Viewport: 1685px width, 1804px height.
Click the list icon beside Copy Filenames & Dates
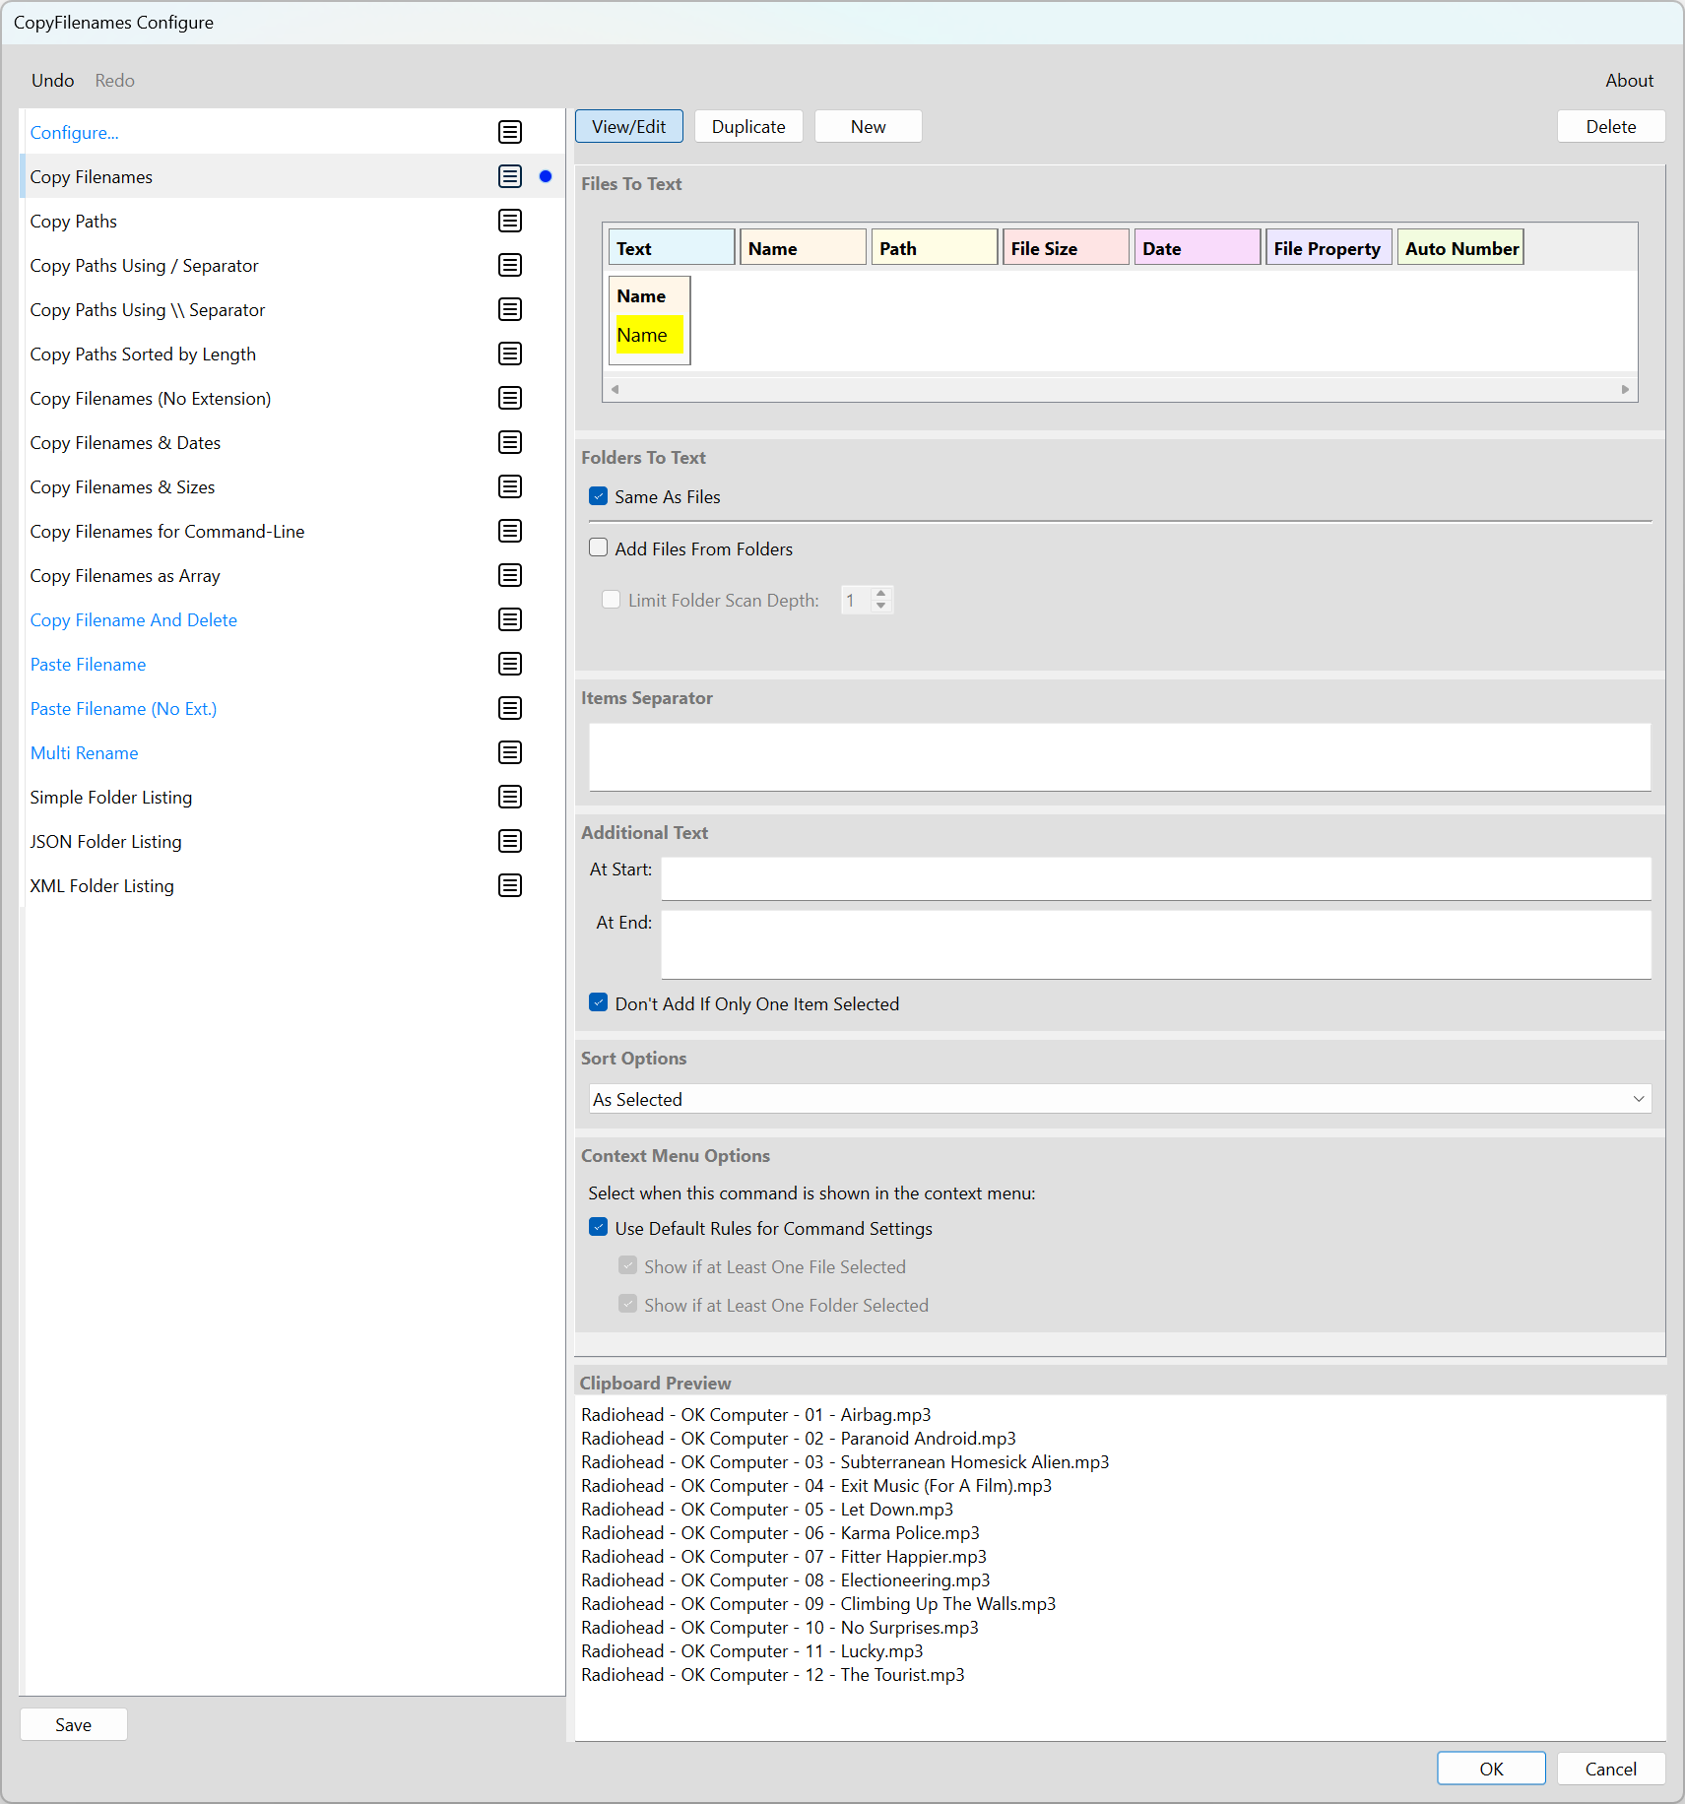510,442
